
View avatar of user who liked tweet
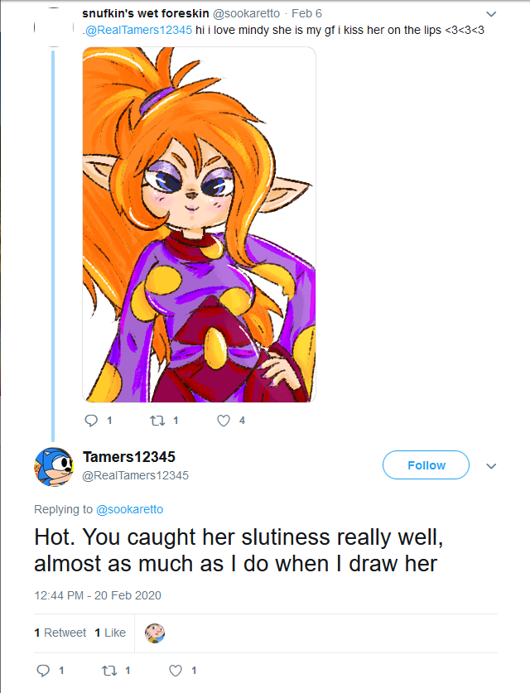pos(155,633)
